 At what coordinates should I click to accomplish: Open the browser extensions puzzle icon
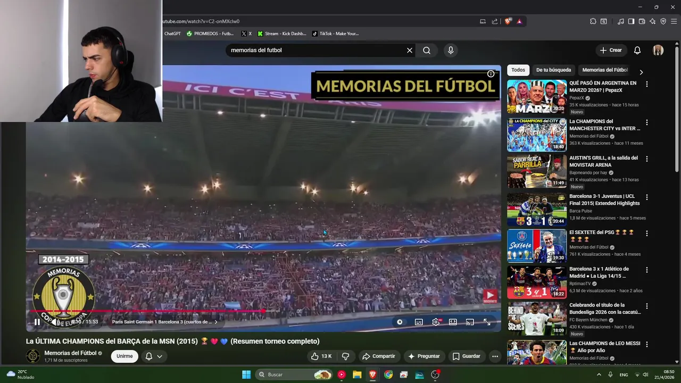pos(593,21)
